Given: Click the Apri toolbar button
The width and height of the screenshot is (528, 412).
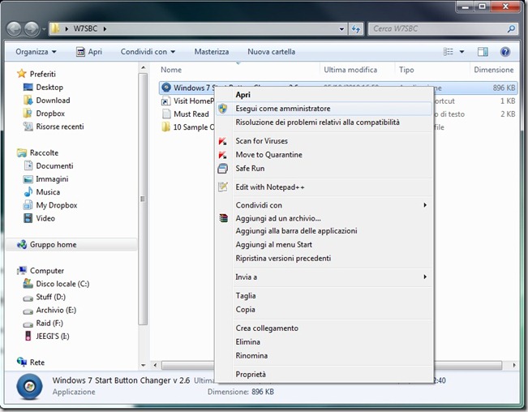Looking at the screenshot, I should tap(89, 52).
